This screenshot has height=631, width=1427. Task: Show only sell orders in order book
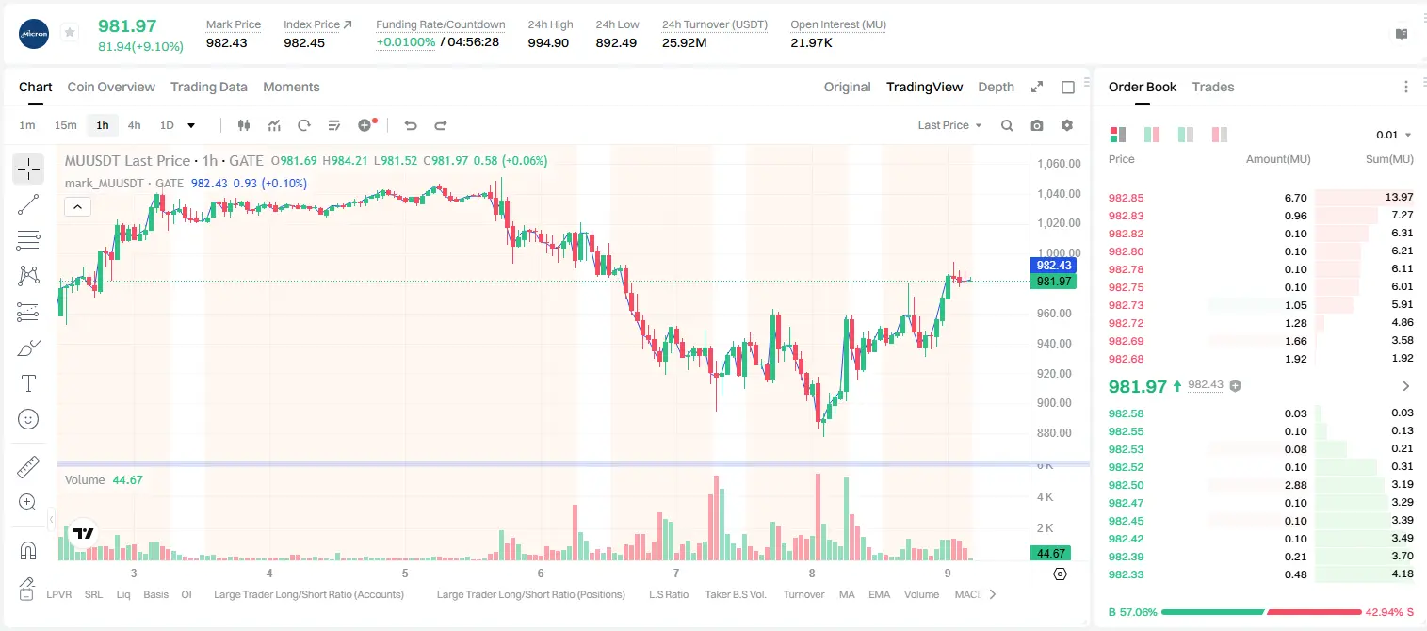1220,135
